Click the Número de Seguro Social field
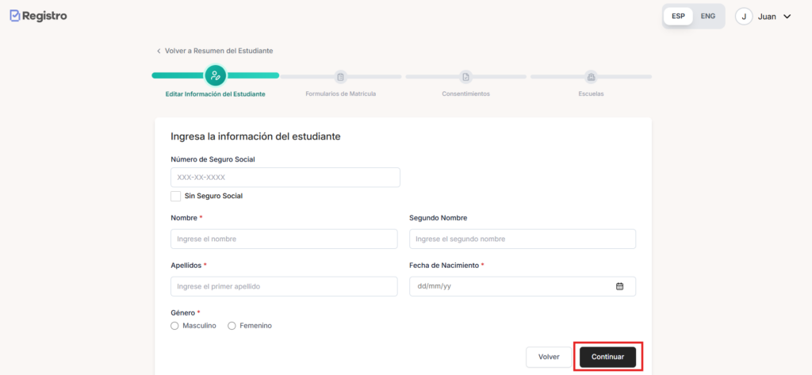812x375 pixels. coord(285,178)
